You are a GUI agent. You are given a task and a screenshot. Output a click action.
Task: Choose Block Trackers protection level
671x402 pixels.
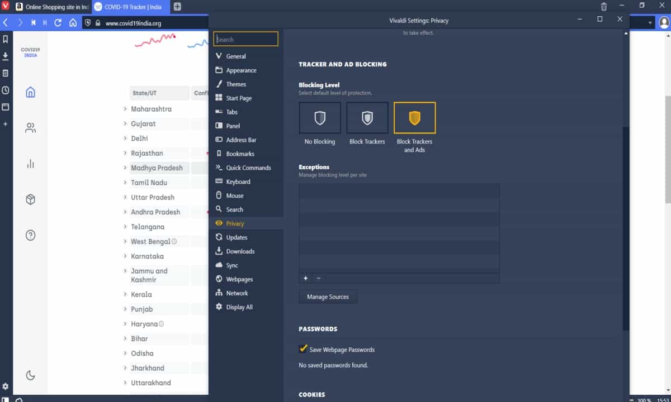point(367,118)
